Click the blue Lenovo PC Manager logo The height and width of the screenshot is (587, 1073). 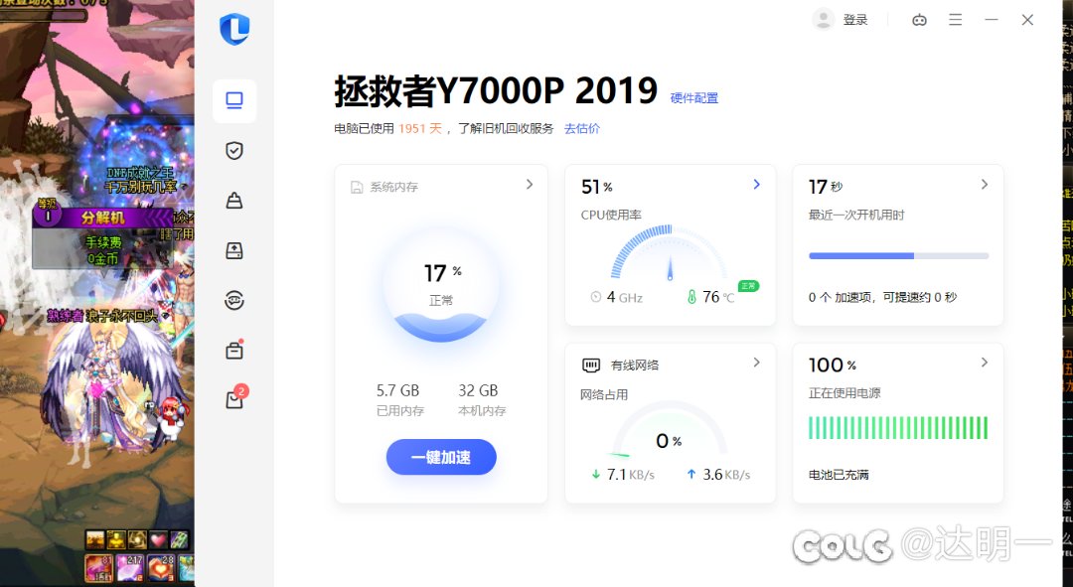pos(234,29)
